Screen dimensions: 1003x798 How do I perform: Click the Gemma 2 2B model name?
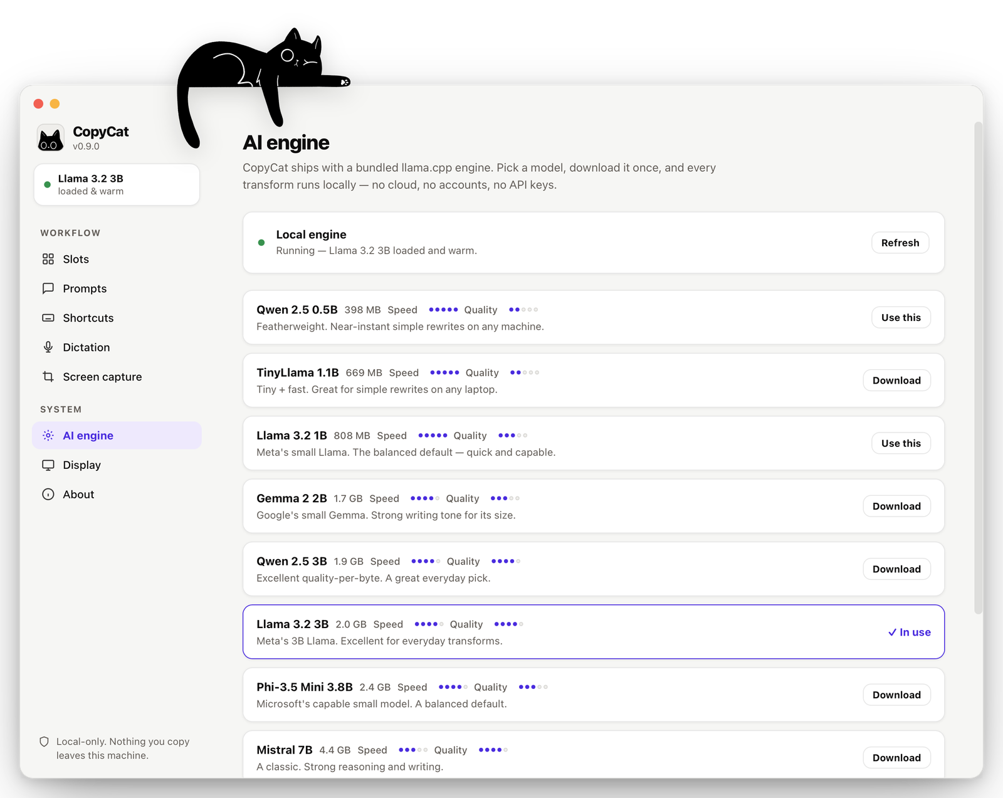(291, 498)
